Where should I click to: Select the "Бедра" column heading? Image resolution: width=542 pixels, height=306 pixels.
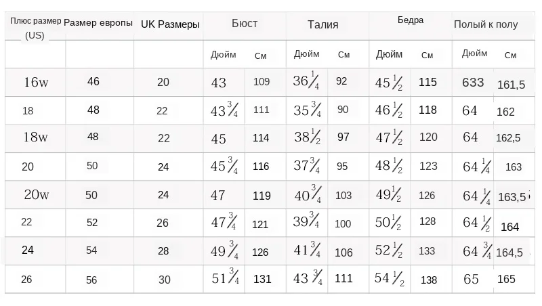coord(410,20)
